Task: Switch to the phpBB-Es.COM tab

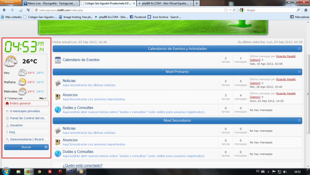Action: tap(165, 3)
